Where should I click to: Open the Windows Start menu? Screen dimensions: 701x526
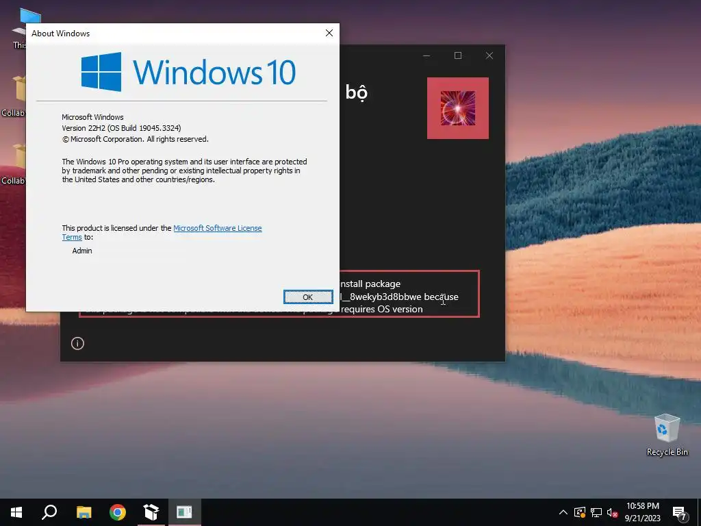(x=16, y=512)
